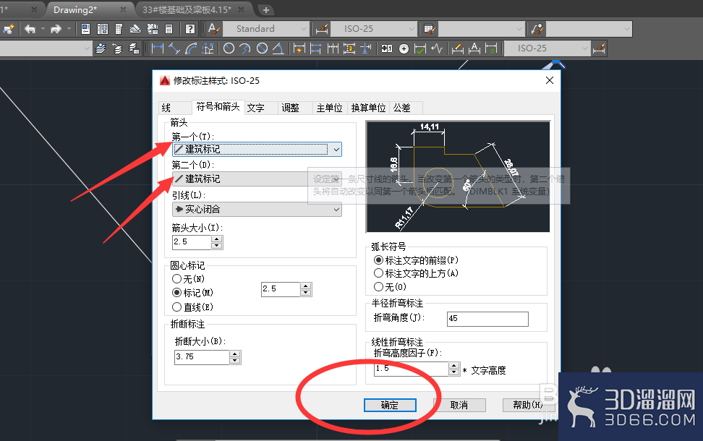Open 第一个(T) arrowhead dropdown

[257, 149]
